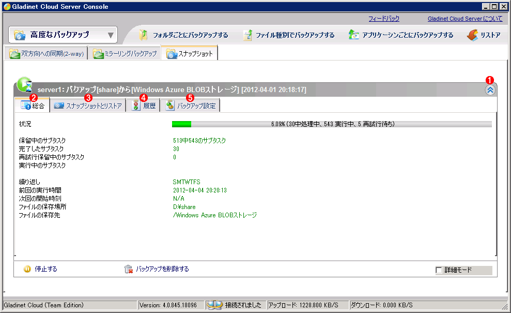Click the backup progress bar at 6.09%
Screen dimensions: 511x313
pos(332,124)
